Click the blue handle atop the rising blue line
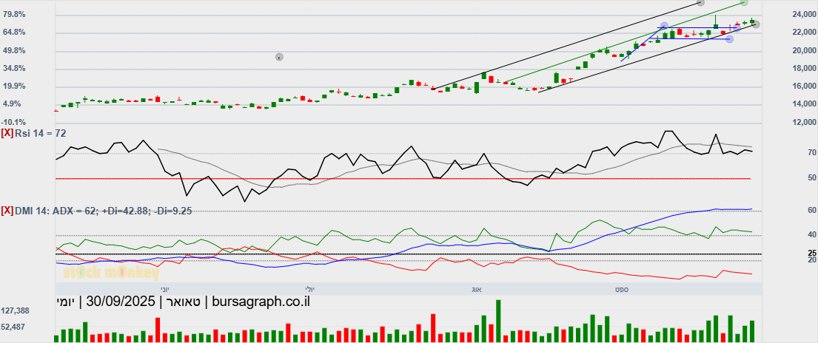818x343 pixels. [x=664, y=26]
